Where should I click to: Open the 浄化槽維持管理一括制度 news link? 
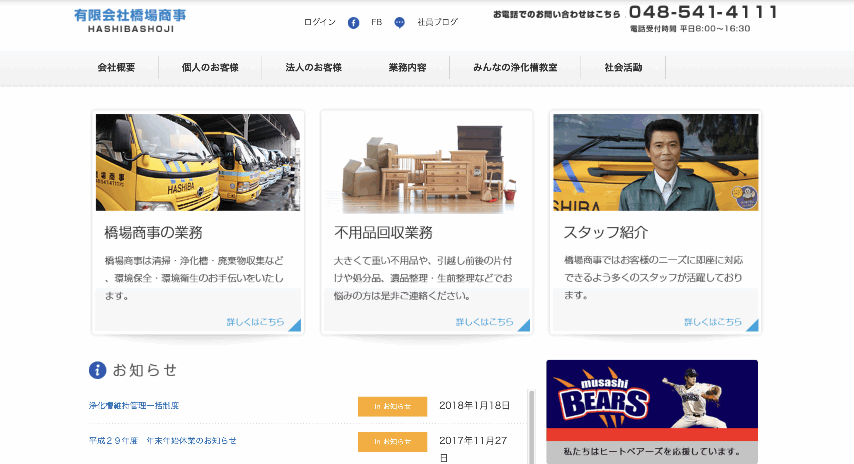(134, 406)
